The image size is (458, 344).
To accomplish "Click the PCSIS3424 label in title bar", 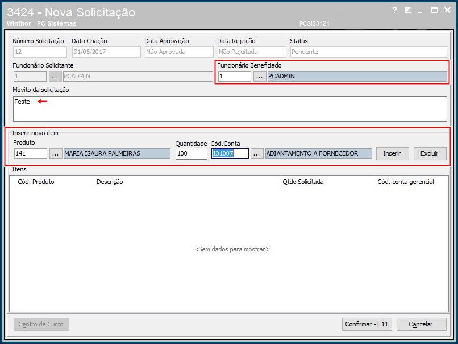I will click(x=314, y=23).
